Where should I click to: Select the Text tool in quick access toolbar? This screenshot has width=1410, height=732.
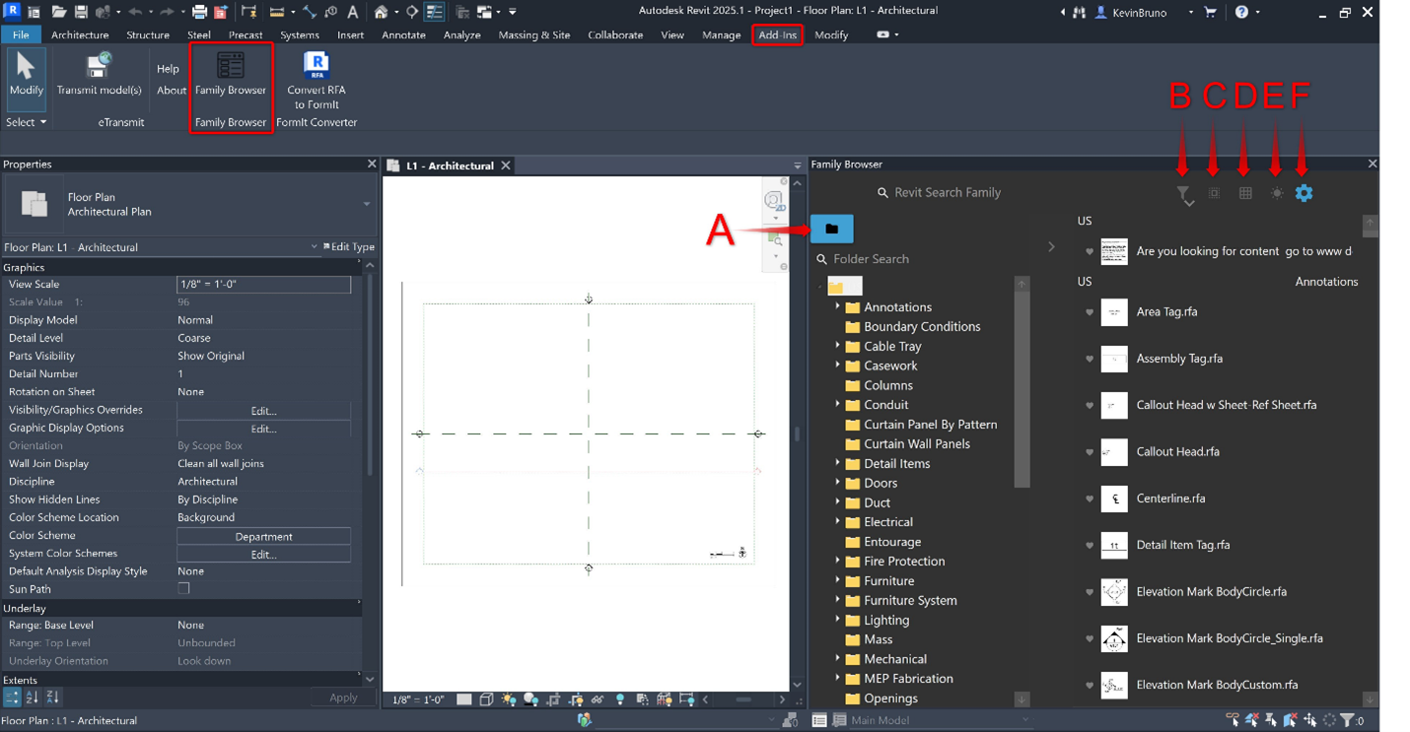tap(352, 12)
